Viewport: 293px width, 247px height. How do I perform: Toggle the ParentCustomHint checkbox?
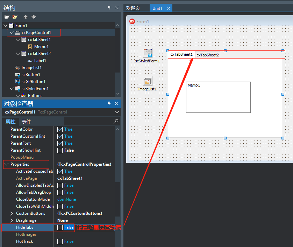pos(60,136)
